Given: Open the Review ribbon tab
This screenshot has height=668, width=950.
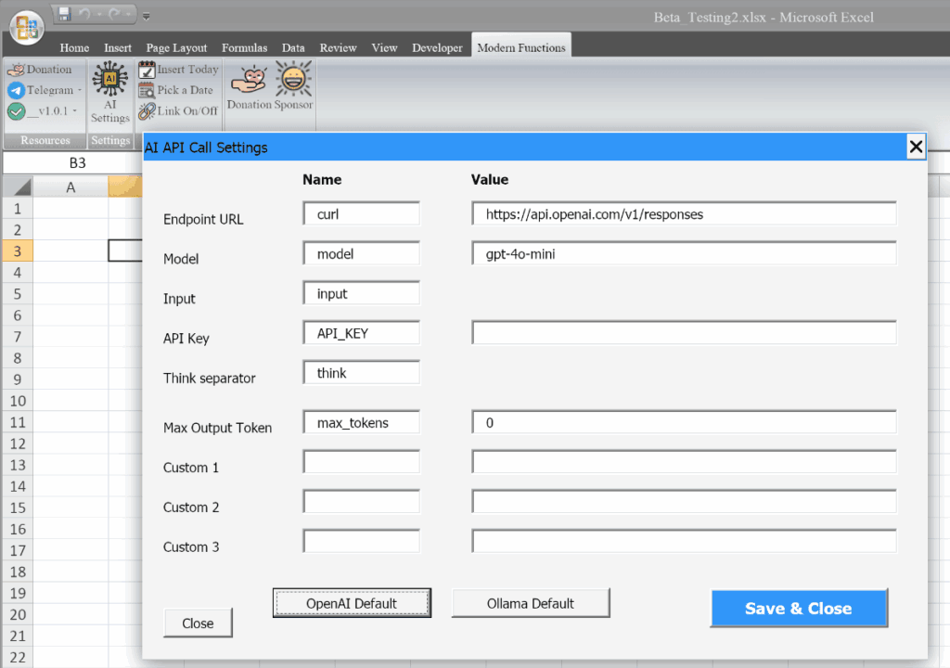Looking at the screenshot, I should pos(338,48).
